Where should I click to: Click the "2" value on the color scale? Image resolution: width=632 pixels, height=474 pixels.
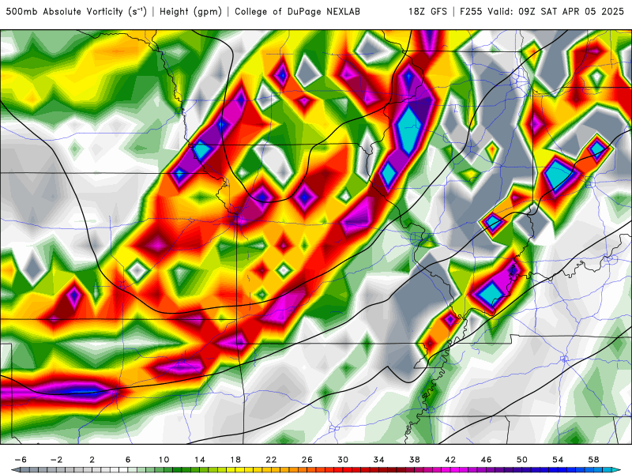pos(92,460)
